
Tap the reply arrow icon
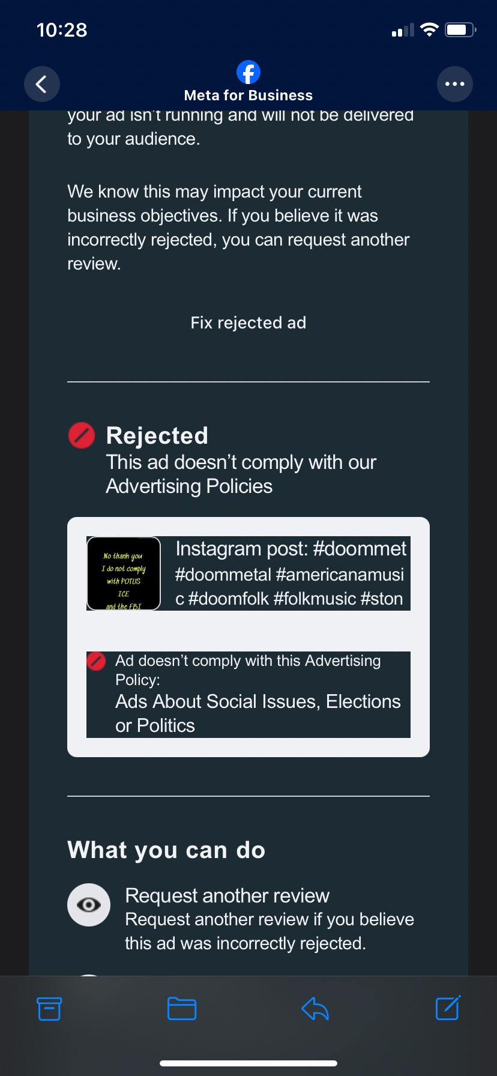pyautogui.click(x=315, y=1008)
